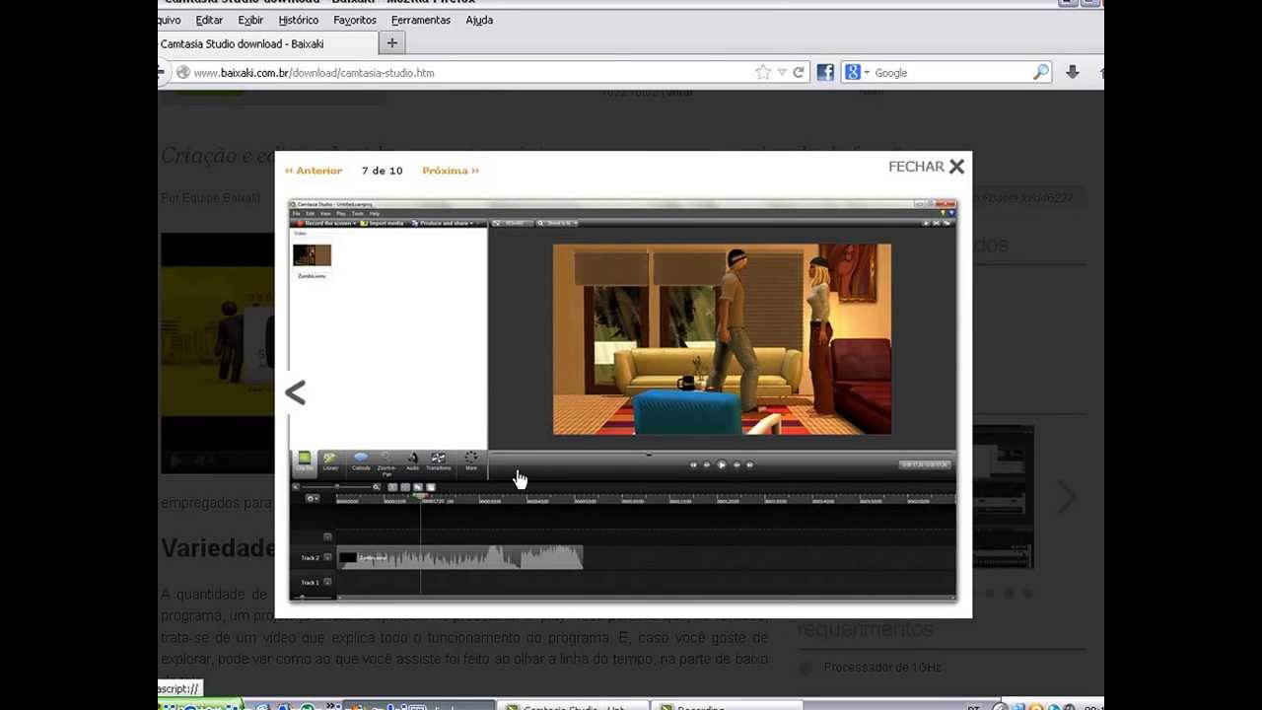This screenshot has width=1262, height=710.
Task: Open the Firefox downloads arrow
Action: click(1072, 72)
